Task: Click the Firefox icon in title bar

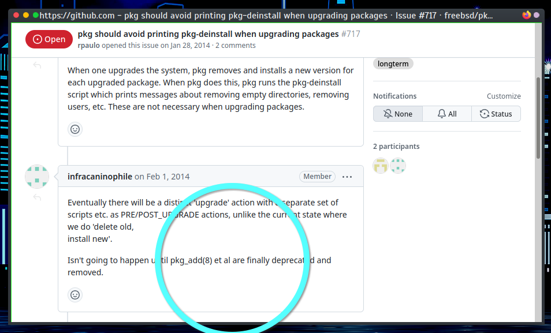Action: pyautogui.click(x=526, y=15)
